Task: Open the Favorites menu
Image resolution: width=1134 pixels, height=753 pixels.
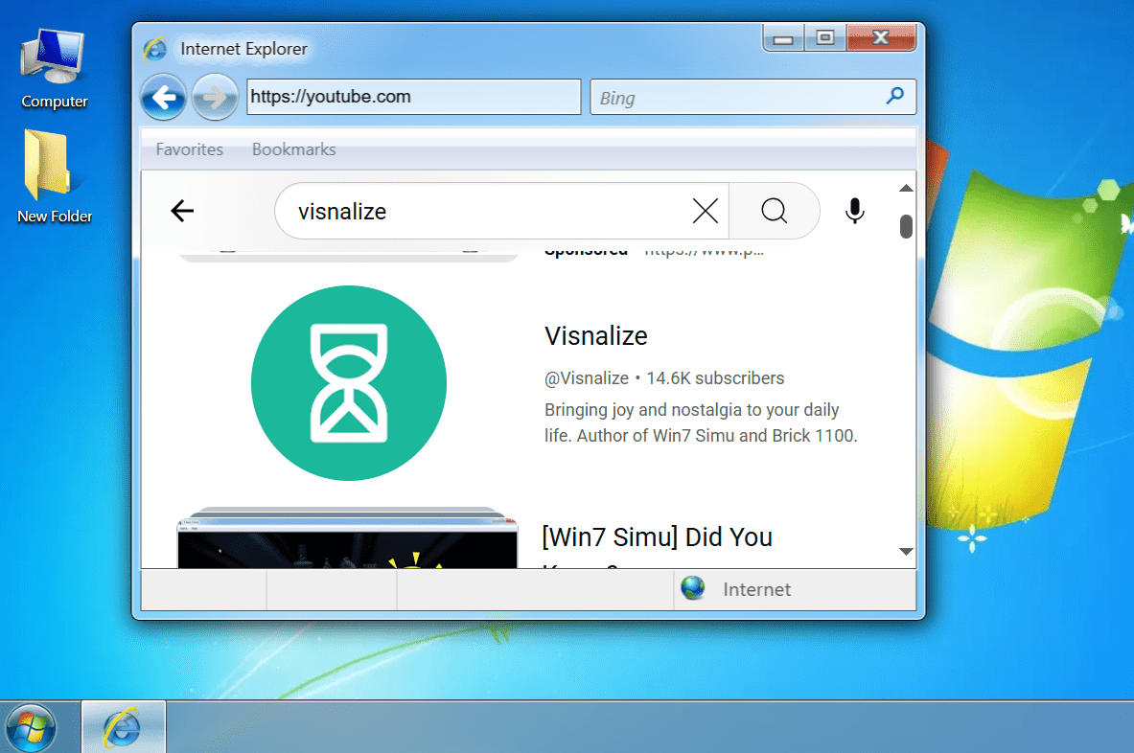Action: click(x=188, y=148)
